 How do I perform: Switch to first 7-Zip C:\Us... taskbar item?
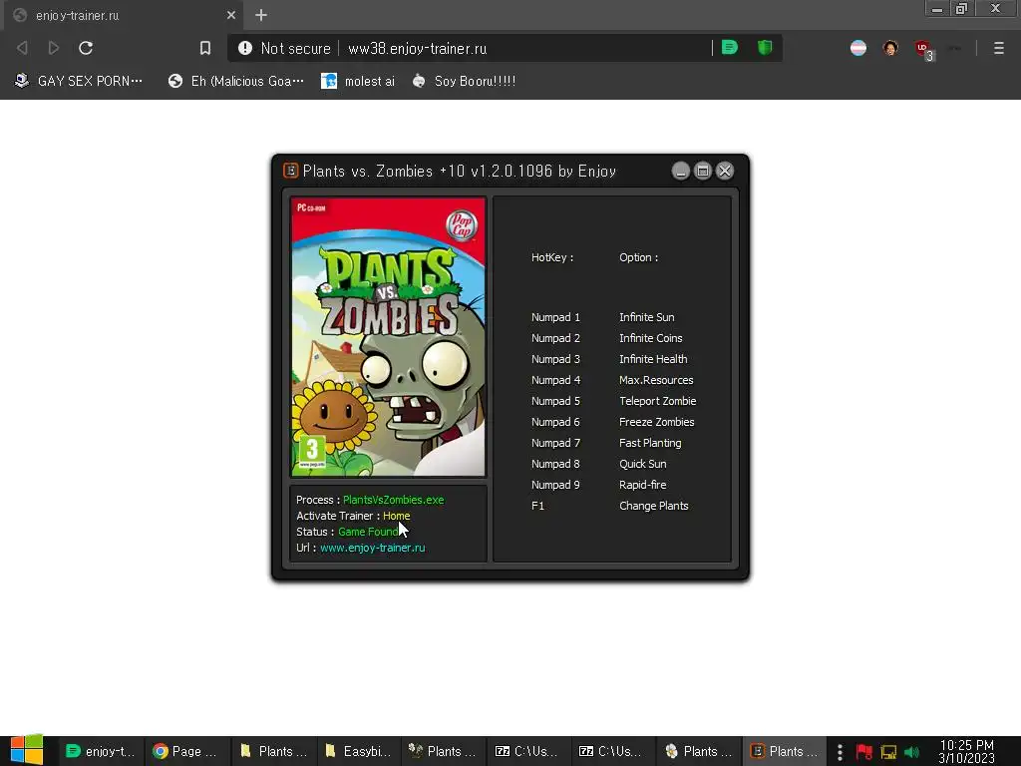click(x=528, y=751)
